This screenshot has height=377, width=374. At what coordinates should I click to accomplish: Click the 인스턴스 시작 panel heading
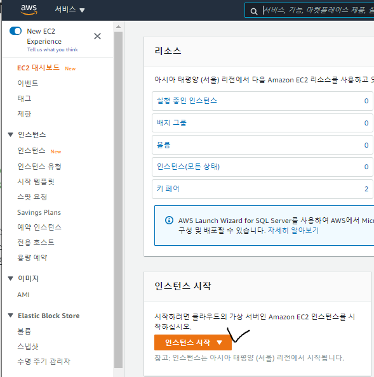(182, 286)
